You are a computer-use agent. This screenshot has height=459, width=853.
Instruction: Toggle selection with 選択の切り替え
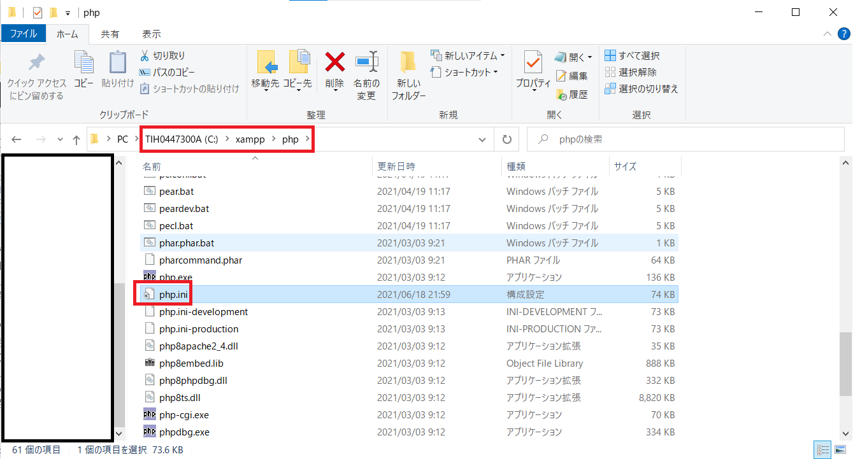pos(642,89)
